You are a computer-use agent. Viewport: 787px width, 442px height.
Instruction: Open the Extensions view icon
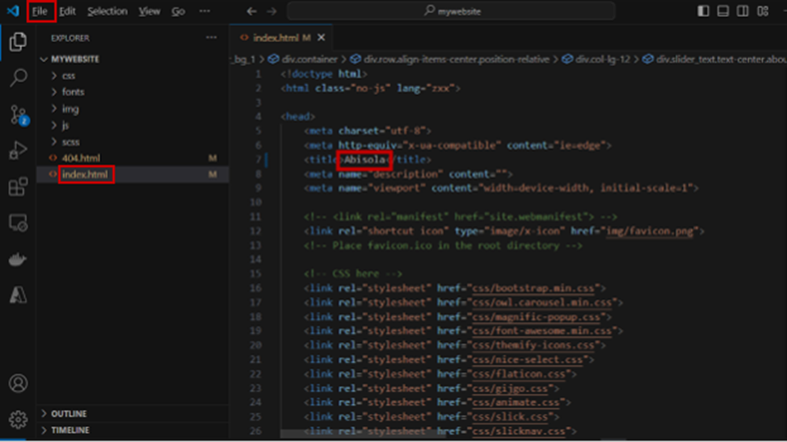click(18, 187)
